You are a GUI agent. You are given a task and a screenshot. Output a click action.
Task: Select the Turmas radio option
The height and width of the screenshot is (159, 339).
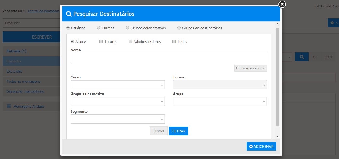point(99,28)
